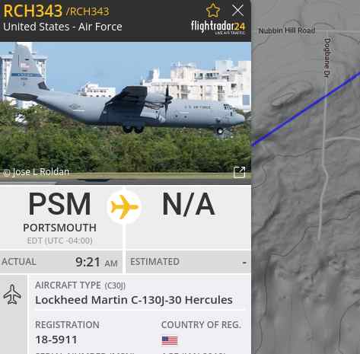Viewport: 360px width, 354px height.
Task: Open aircraft photo in external link icon
Action: (x=239, y=172)
